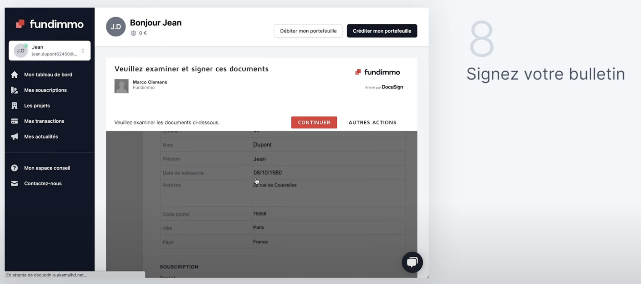The height and width of the screenshot is (284, 641).
Task: Click the 0 € wallet balance
Action: 143,33
